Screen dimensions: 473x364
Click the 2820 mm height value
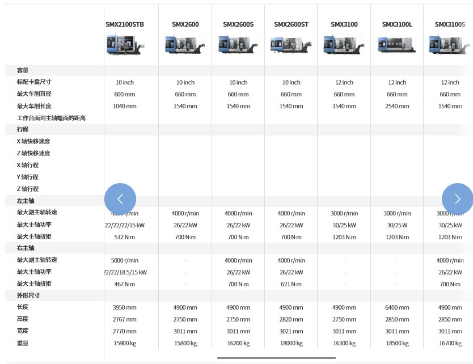coord(291,319)
